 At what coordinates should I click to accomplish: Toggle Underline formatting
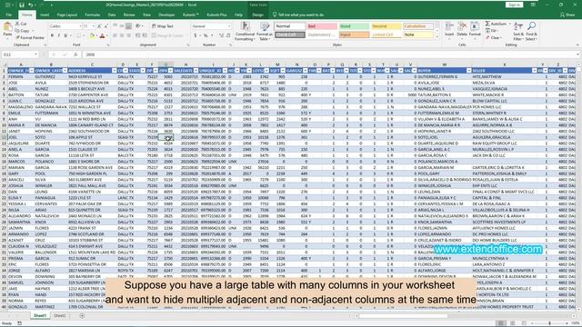[65, 36]
